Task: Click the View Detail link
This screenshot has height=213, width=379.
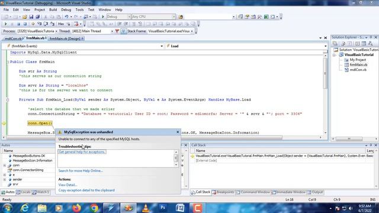Action: coord(68,185)
